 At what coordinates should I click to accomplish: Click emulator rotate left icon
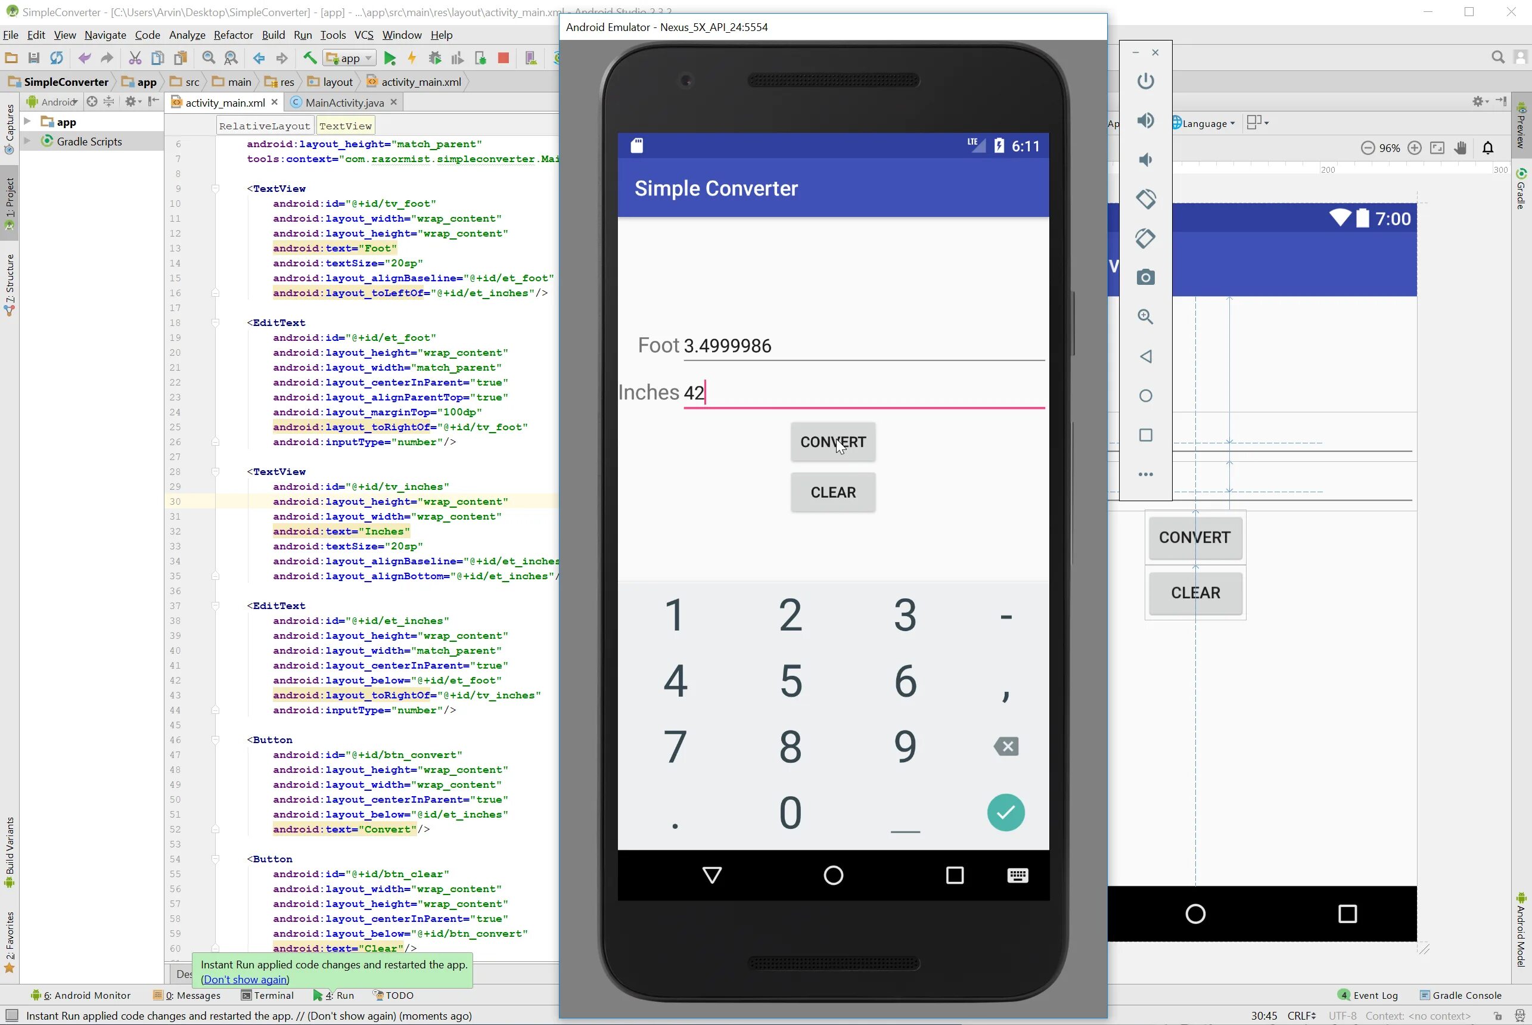pyautogui.click(x=1145, y=198)
